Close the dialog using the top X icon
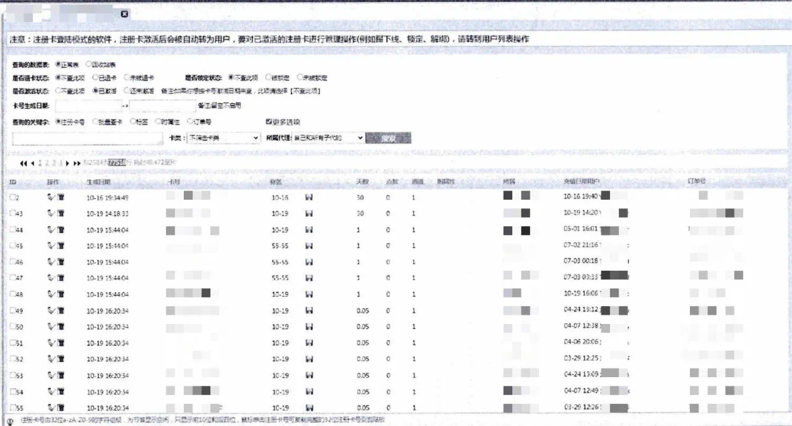The height and width of the screenshot is (426, 792). click(x=124, y=14)
